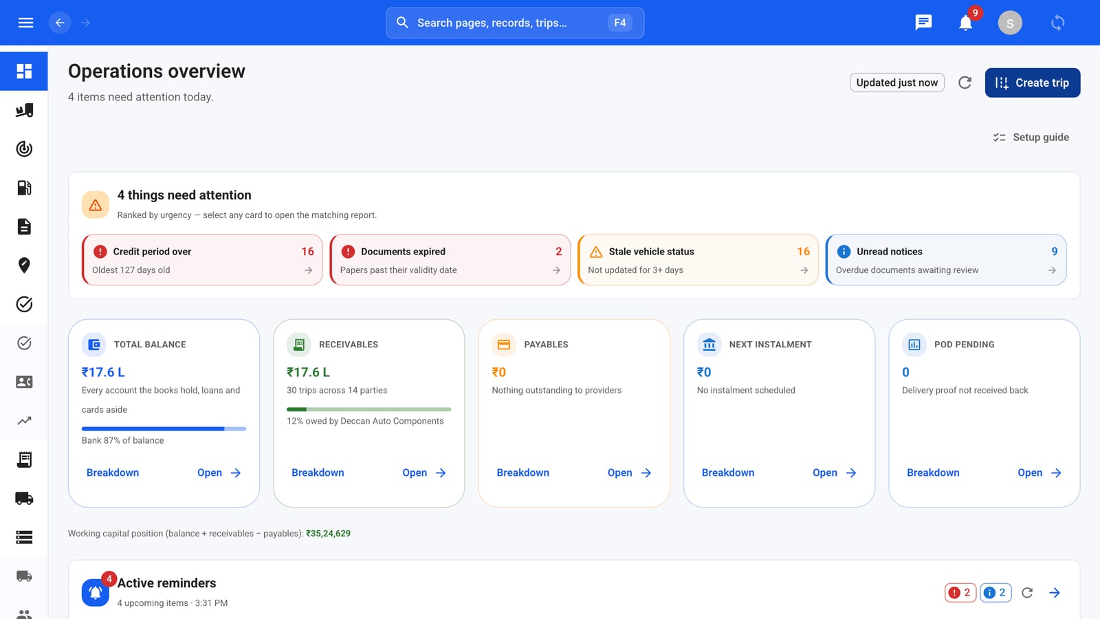The width and height of the screenshot is (1100, 619).
Task: Filter reminders by the blue 2 badge
Action: point(995,593)
